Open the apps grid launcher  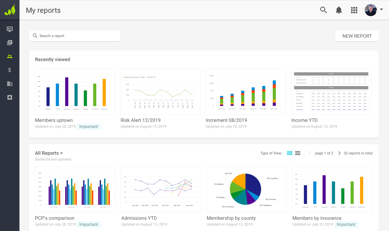354,10
